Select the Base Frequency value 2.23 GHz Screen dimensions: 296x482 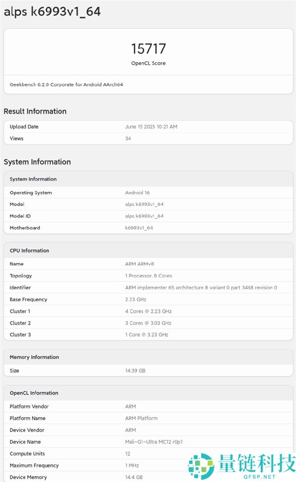point(136,299)
